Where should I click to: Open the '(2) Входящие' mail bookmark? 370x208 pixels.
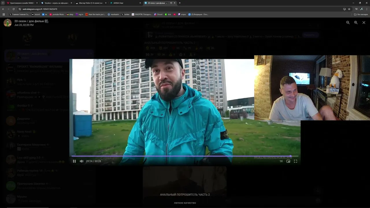(x=198, y=14)
